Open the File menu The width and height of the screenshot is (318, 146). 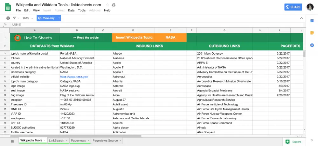18,10
